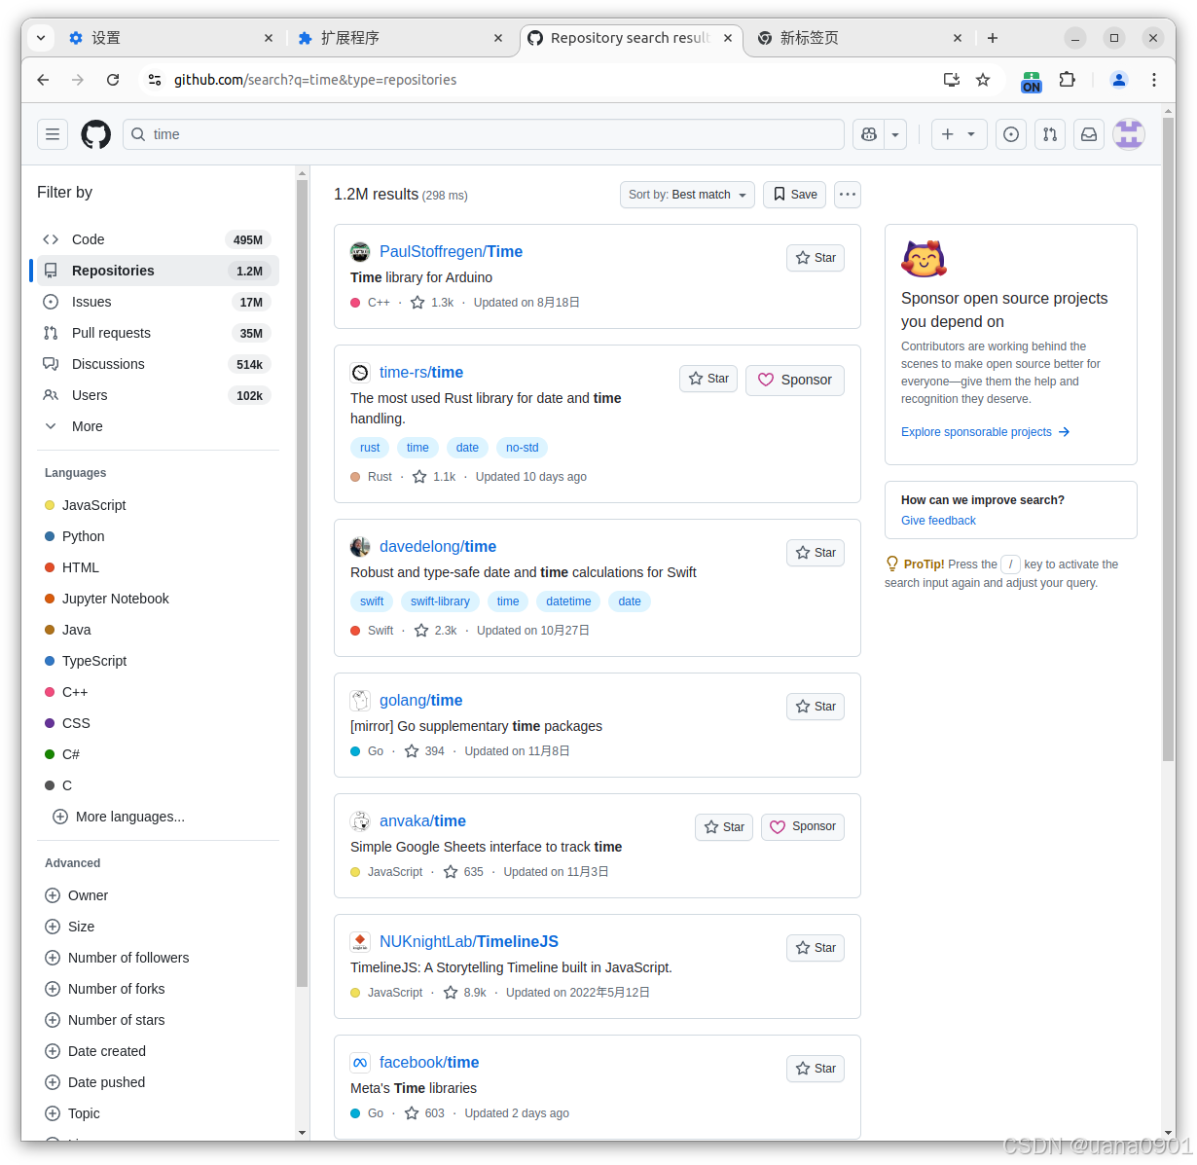Image resolution: width=1197 pixels, height=1165 pixels.
Task: Bookmark this page with star icon
Action: pos(983,80)
